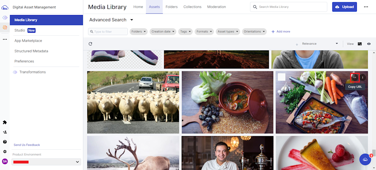This screenshot has width=376, height=170.
Task: Open the purple shoes thumbnail
Action: pyautogui.click(x=124, y=59)
